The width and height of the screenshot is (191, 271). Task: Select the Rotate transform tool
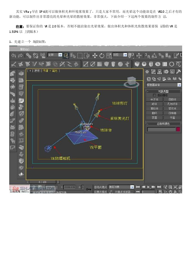102,56
